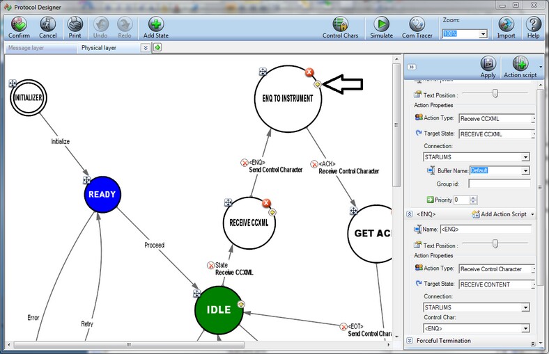549x354 pixels.
Task: Select the Retry transition label
Action: click(x=87, y=324)
